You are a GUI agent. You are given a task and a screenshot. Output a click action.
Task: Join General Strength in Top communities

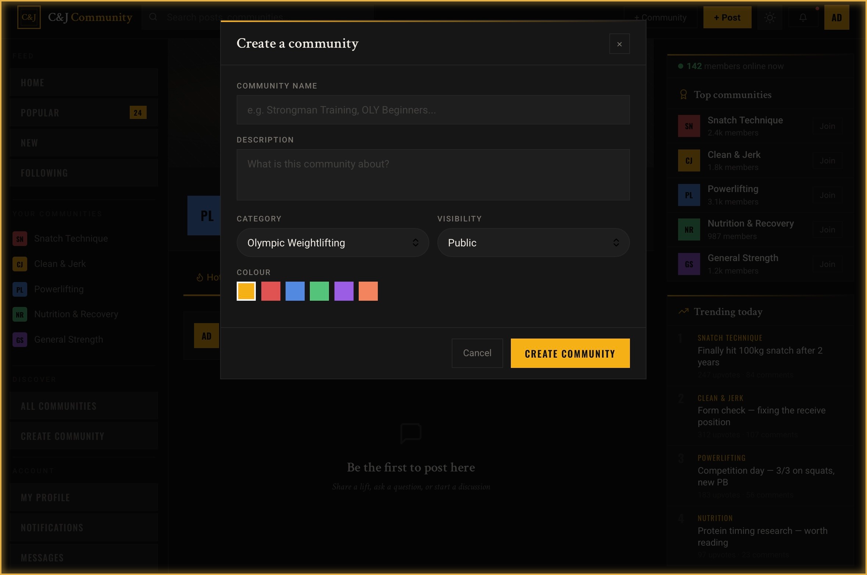(x=827, y=264)
